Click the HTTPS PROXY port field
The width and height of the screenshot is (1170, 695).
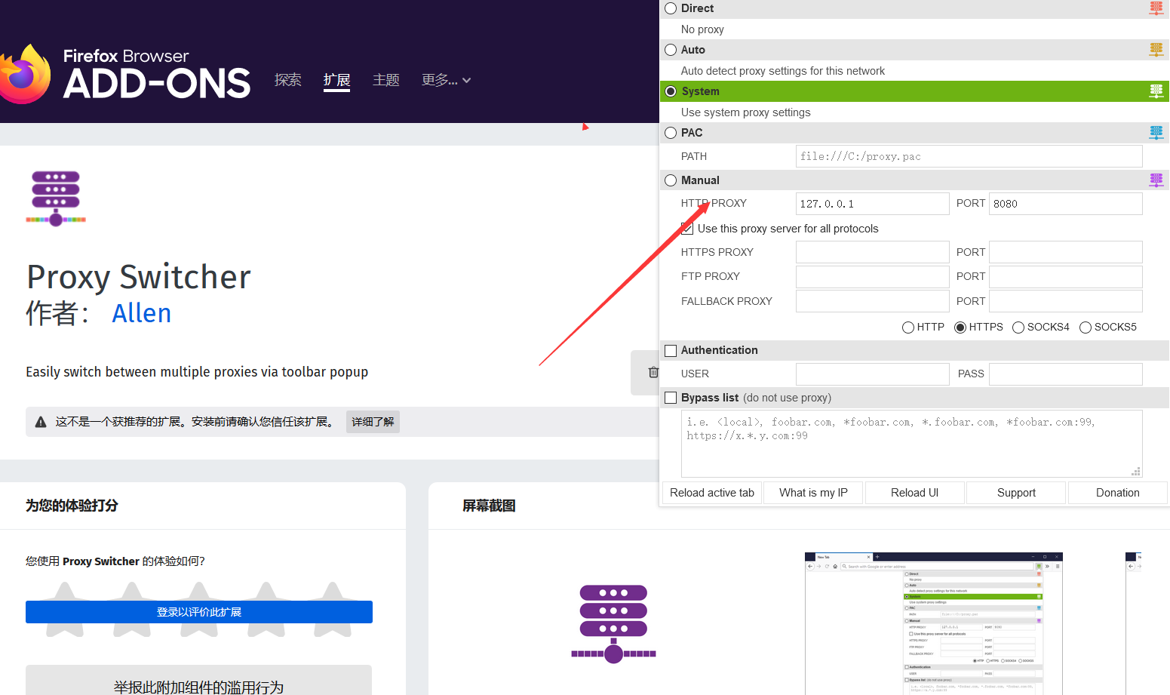pyautogui.click(x=1066, y=252)
